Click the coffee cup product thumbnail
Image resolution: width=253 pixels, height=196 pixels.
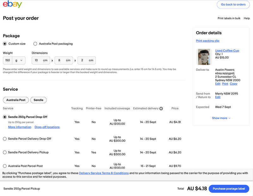(204, 57)
